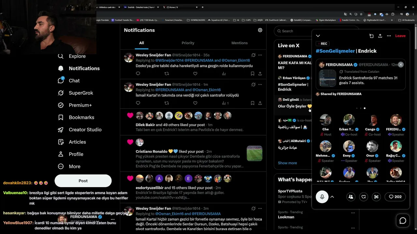Switch to the All notifications tab
Image resolution: width=417 pixels, height=234 pixels.
pos(141,43)
